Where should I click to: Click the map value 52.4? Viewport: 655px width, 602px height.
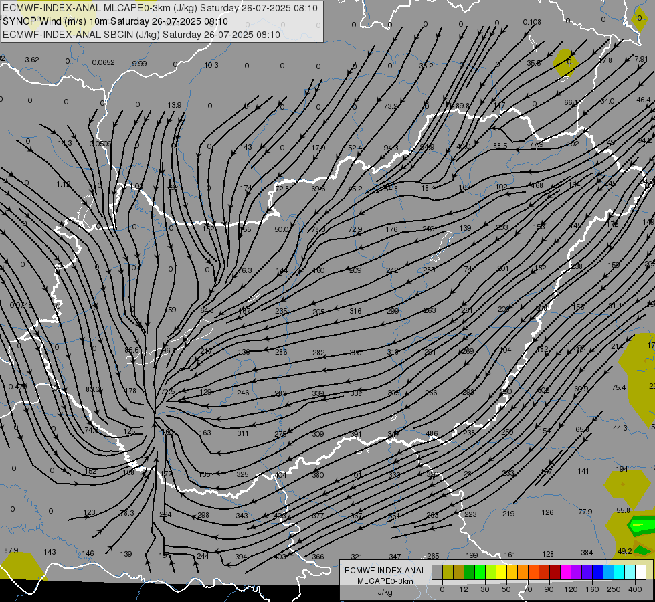pos(355,148)
